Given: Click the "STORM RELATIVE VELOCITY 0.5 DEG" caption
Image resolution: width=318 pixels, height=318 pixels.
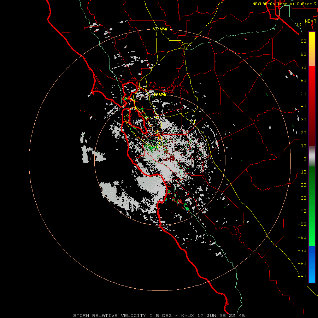Looking at the screenshot, I should click(122, 316).
